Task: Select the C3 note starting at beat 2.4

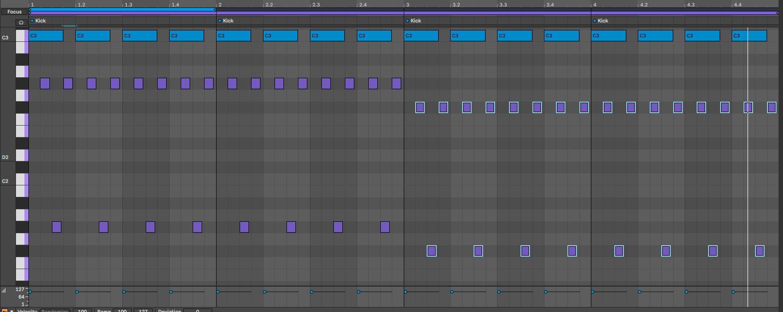Action: point(374,35)
